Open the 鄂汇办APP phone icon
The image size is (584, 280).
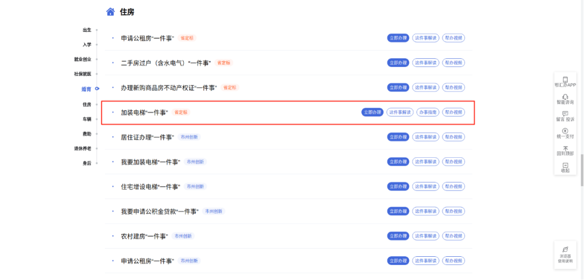565,79
